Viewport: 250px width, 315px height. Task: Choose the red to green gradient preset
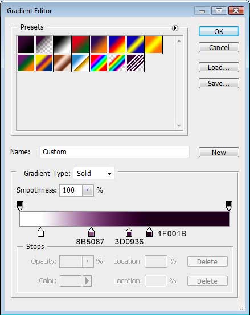coord(80,44)
